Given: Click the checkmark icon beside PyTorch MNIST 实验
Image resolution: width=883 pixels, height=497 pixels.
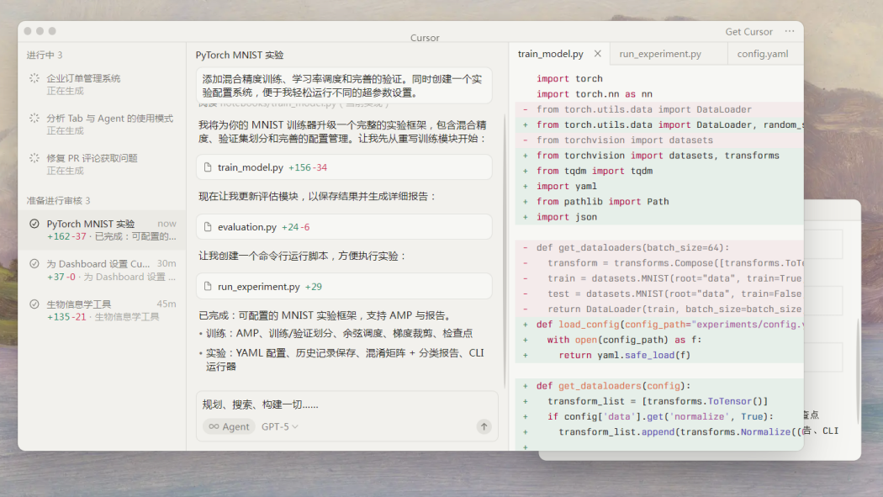Looking at the screenshot, I should pyautogui.click(x=34, y=224).
